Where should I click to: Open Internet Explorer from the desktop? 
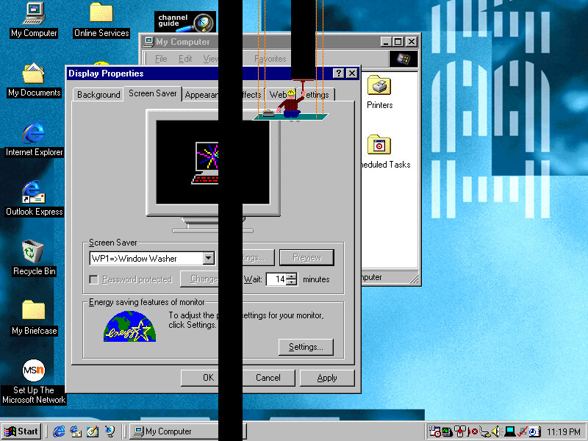click(33, 133)
